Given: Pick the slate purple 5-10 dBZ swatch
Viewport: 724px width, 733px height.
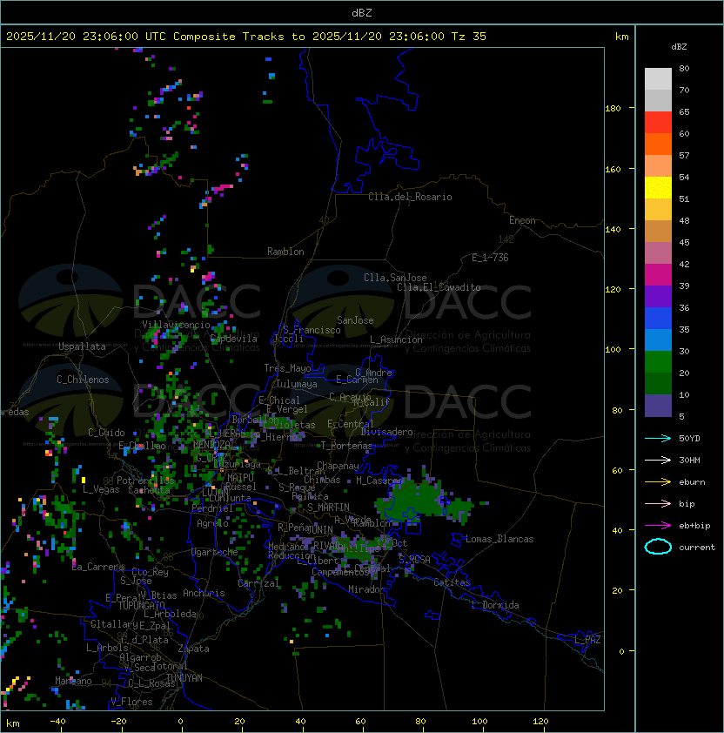Looking at the screenshot, I should [x=658, y=406].
